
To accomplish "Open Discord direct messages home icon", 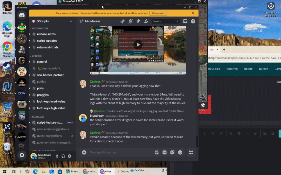I will (22, 15).
